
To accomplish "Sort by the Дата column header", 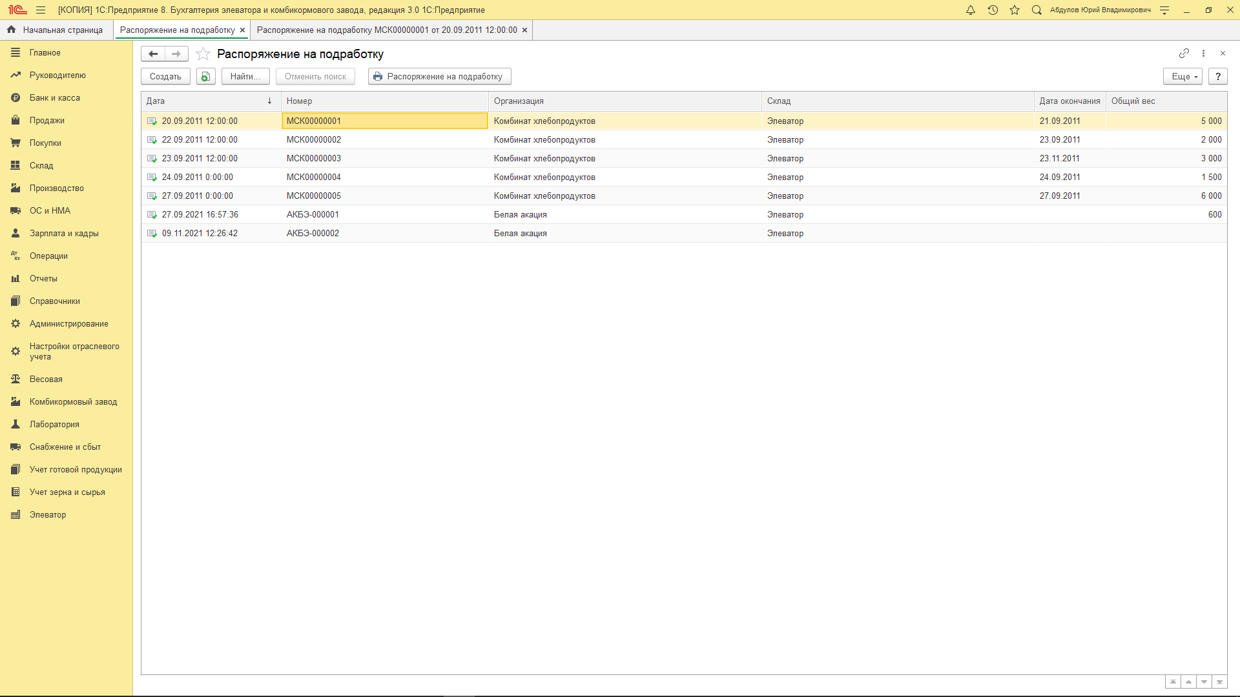I will click(x=211, y=101).
